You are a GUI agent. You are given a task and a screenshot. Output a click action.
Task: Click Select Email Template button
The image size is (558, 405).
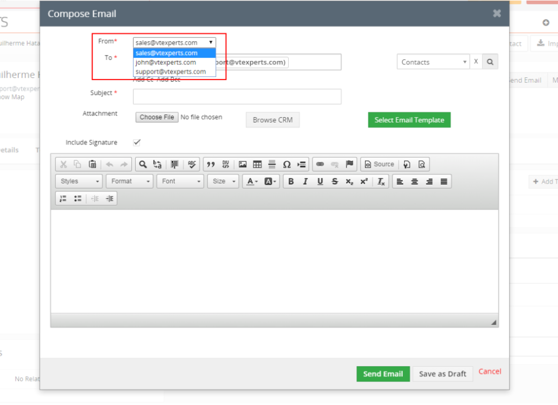tap(409, 120)
